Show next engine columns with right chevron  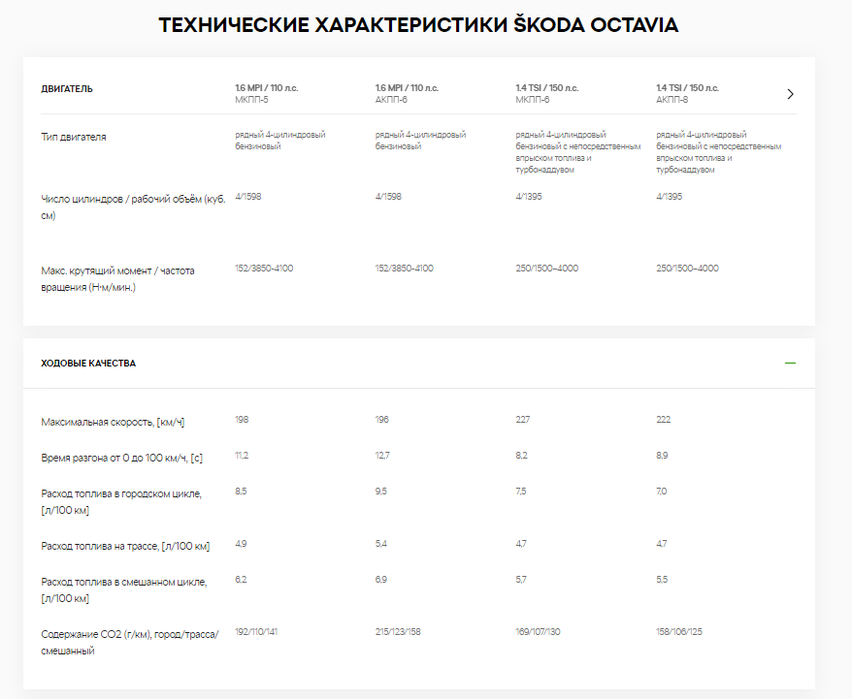790,94
